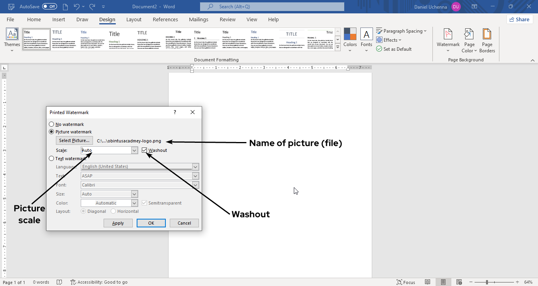
Task: Click the Apply button
Action: 118,223
